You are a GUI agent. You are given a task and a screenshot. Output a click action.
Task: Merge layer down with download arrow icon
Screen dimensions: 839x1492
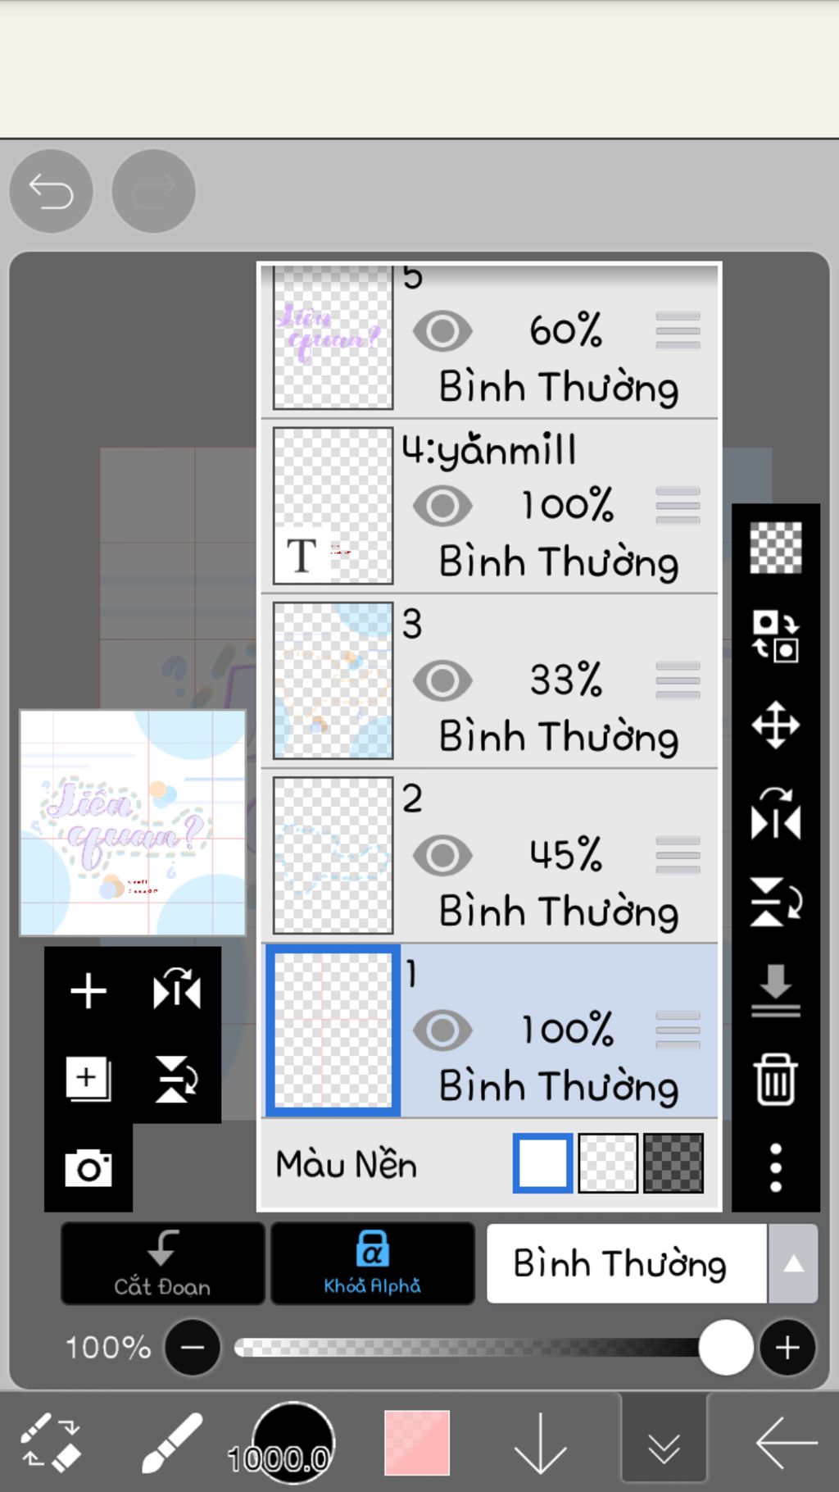click(775, 991)
